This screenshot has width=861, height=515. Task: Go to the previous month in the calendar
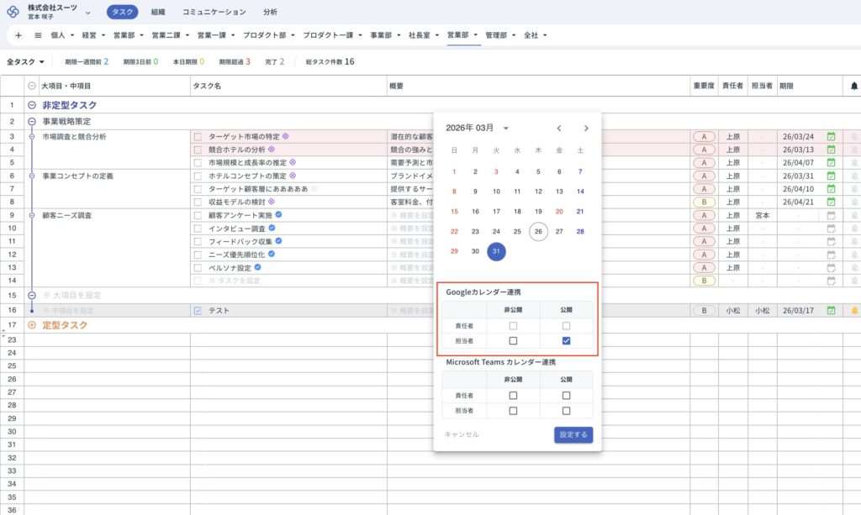(559, 129)
